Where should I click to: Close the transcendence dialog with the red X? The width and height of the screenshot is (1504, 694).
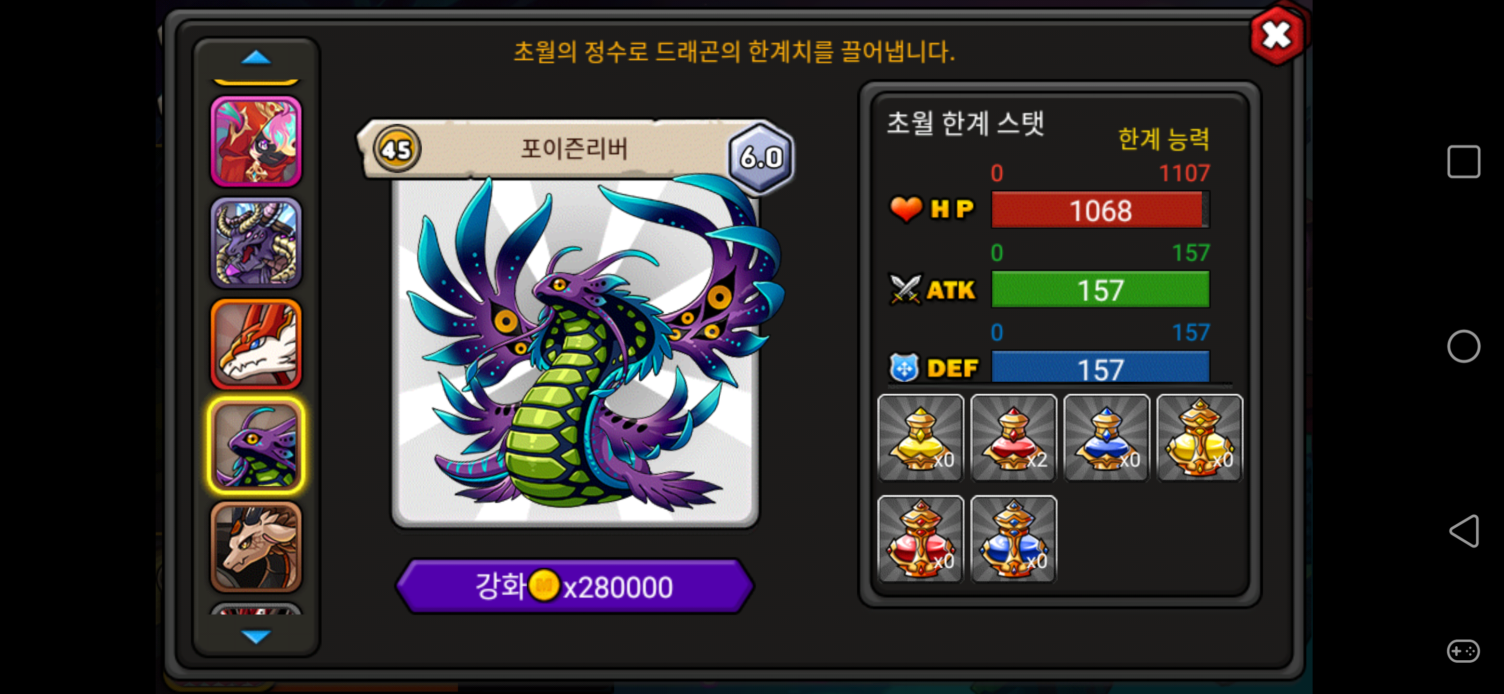pyautogui.click(x=1277, y=36)
